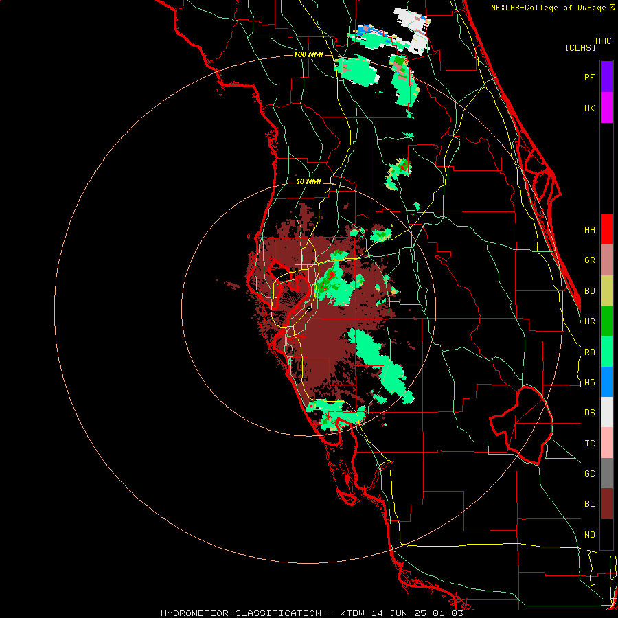Click the UK legend label
The image size is (618, 618).
(589, 108)
